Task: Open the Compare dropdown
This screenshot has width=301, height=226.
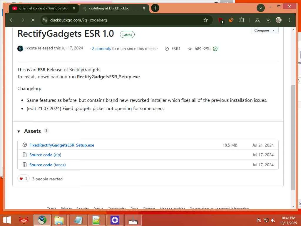Action: coord(265,30)
